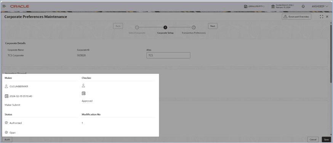333x143 pixels.
Task: Close the Corporate Preferences Maintenance window
Action: (327, 16)
